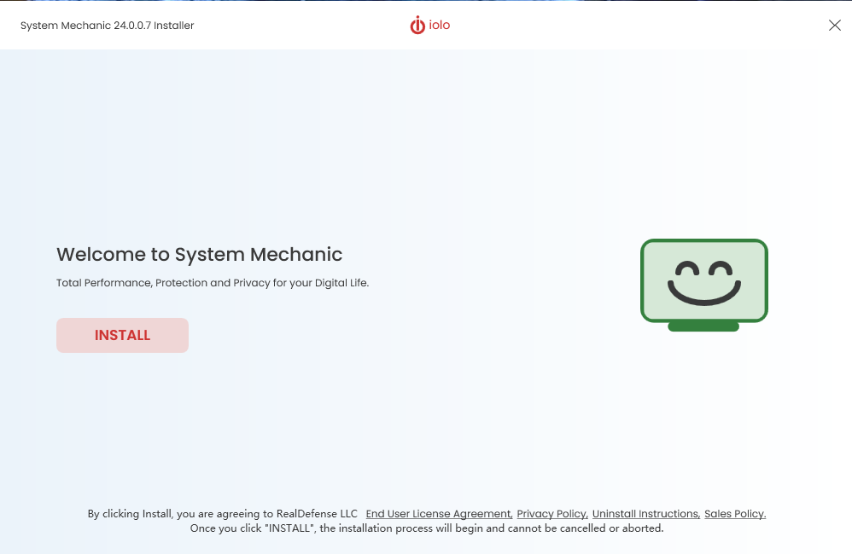This screenshot has height=554, width=852.
Task: Open the End User License Agreement
Action: [x=438, y=513]
